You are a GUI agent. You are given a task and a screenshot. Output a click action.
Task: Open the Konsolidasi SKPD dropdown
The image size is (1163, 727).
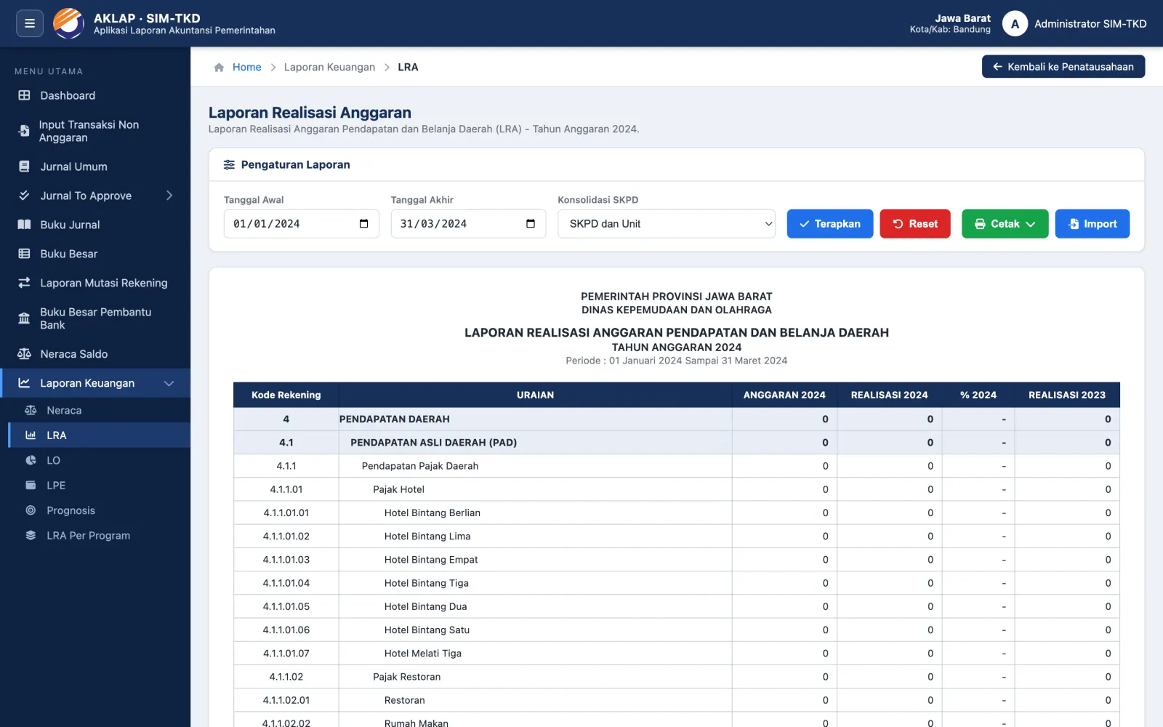(x=667, y=224)
